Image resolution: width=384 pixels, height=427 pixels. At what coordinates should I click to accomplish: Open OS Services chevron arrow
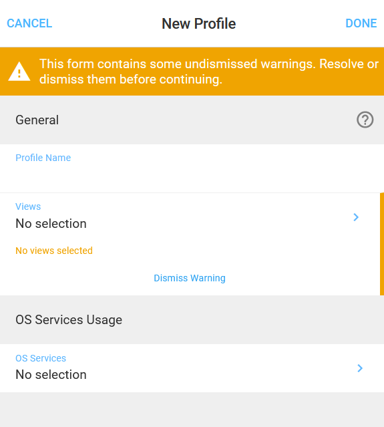point(360,368)
